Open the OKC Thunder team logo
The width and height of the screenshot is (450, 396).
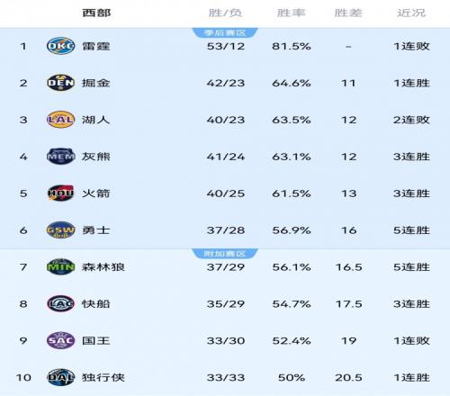pos(60,46)
